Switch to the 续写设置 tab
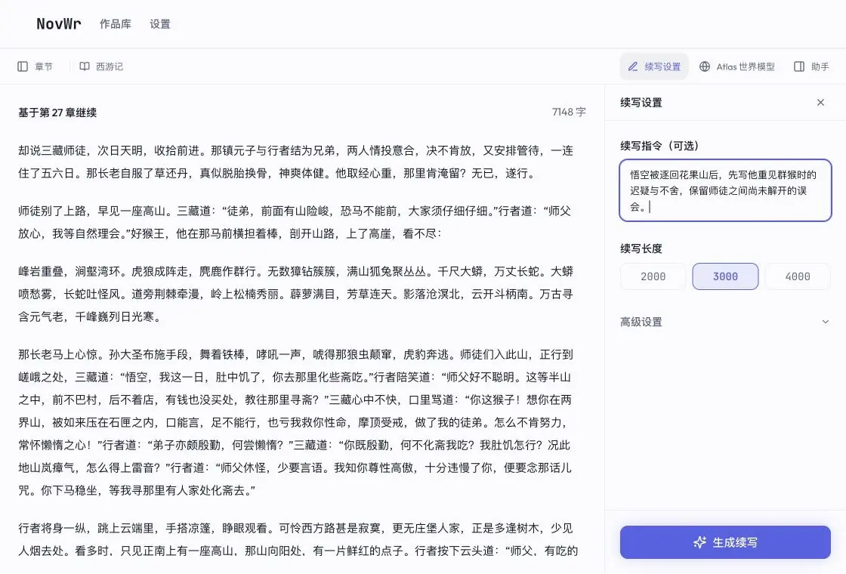 pyautogui.click(x=654, y=66)
